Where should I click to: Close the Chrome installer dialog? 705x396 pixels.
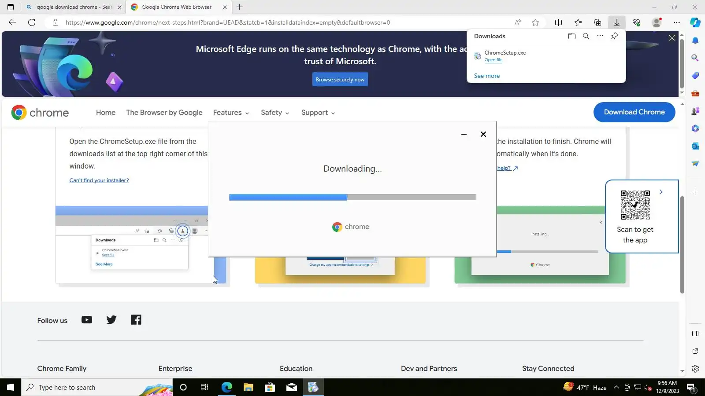483,134
